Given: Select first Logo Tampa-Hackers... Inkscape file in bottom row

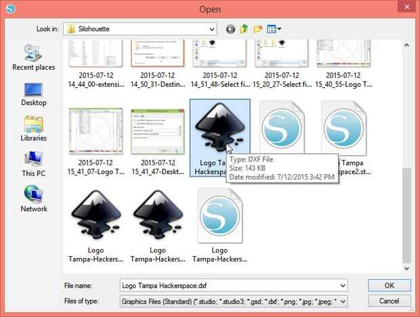Looking at the screenshot, I should 96,226.
